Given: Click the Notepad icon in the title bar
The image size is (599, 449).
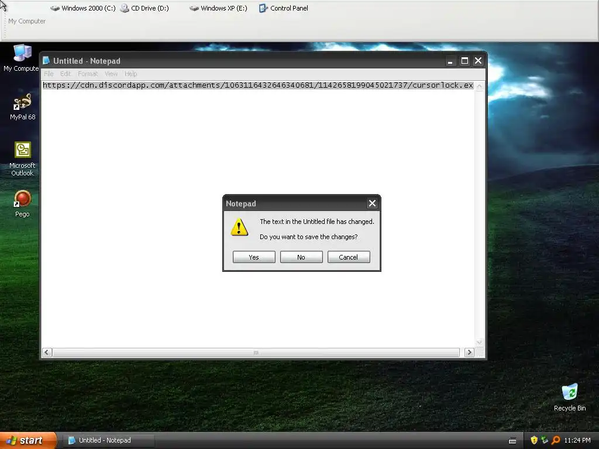Looking at the screenshot, I should [46, 61].
